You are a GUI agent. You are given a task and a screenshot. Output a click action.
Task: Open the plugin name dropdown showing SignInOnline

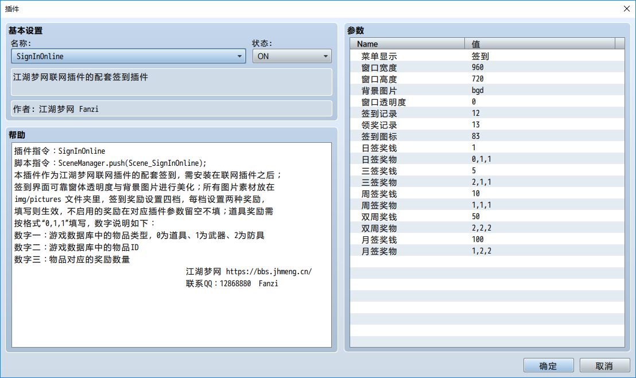coord(129,56)
